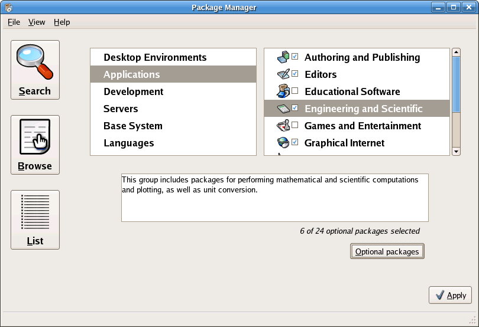Click the Educational Software group icon

point(283,91)
